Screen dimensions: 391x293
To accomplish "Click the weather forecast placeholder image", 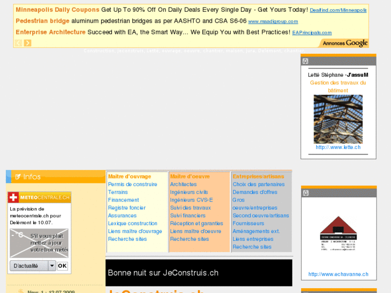I will 39,243.
